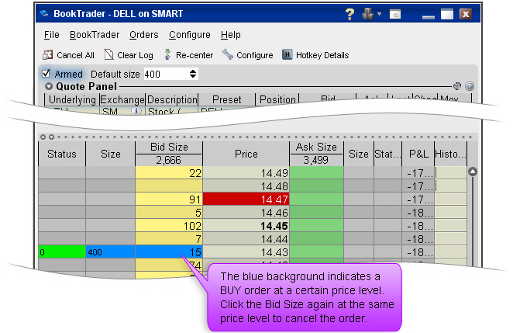The height and width of the screenshot is (333, 513).
Task: Click the 14.43 price cell
Action: [x=246, y=252]
